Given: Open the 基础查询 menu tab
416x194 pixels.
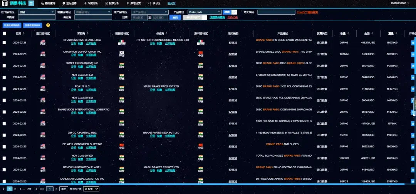Looking at the screenshot, I should (x=48, y=3).
